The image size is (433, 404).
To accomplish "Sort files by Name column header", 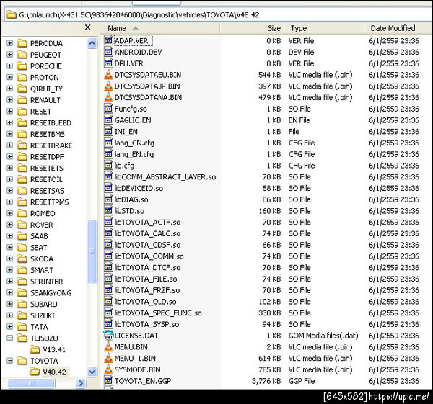I will (x=162, y=28).
